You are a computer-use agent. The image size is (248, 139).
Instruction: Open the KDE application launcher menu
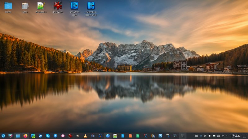(3, 136)
